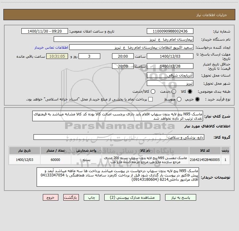Select the کالا/خدمت radio button
The width and height of the screenshot is (239, 231).
pyautogui.click(x=153, y=91)
